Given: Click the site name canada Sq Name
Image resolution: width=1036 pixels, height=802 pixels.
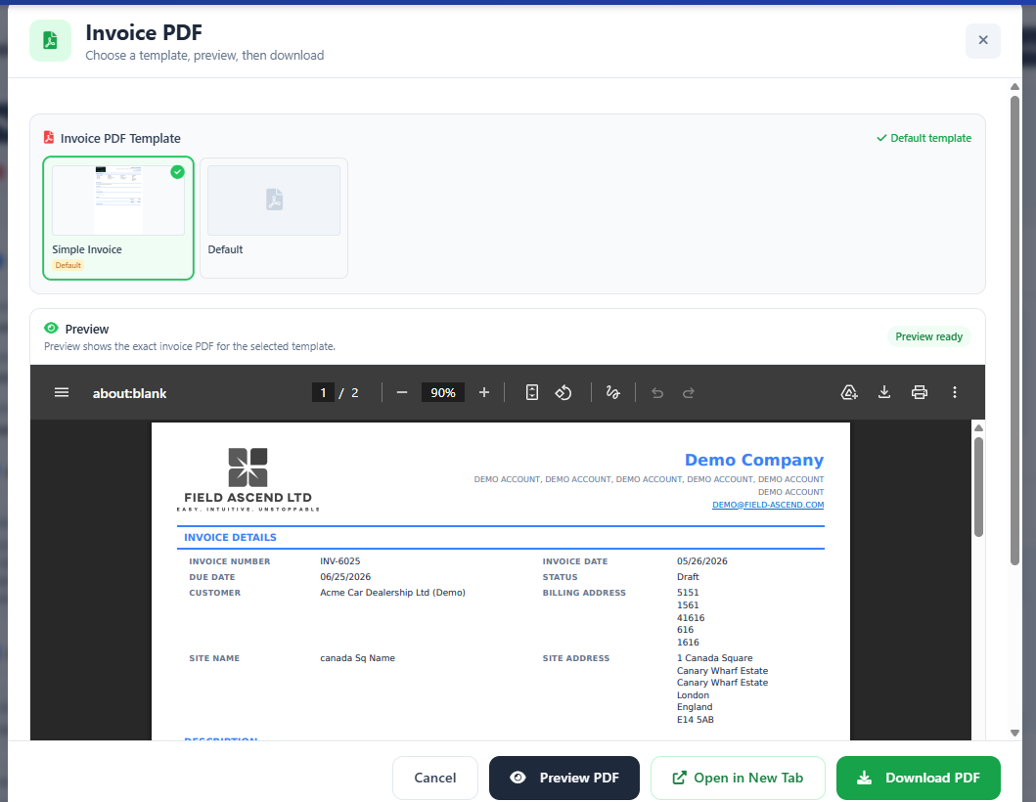Looking at the screenshot, I should [357, 658].
